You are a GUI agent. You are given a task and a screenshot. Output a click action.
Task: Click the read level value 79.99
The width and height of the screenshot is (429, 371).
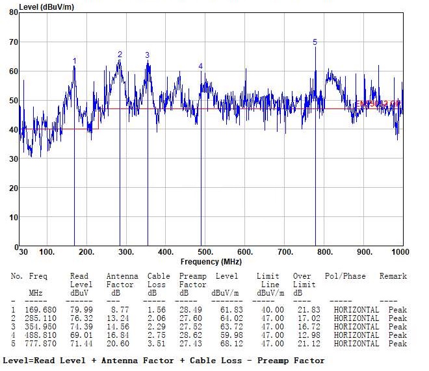coord(81,310)
